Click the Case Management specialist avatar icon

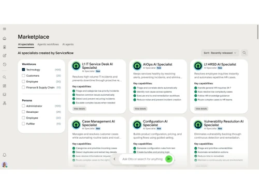tap(76, 125)
